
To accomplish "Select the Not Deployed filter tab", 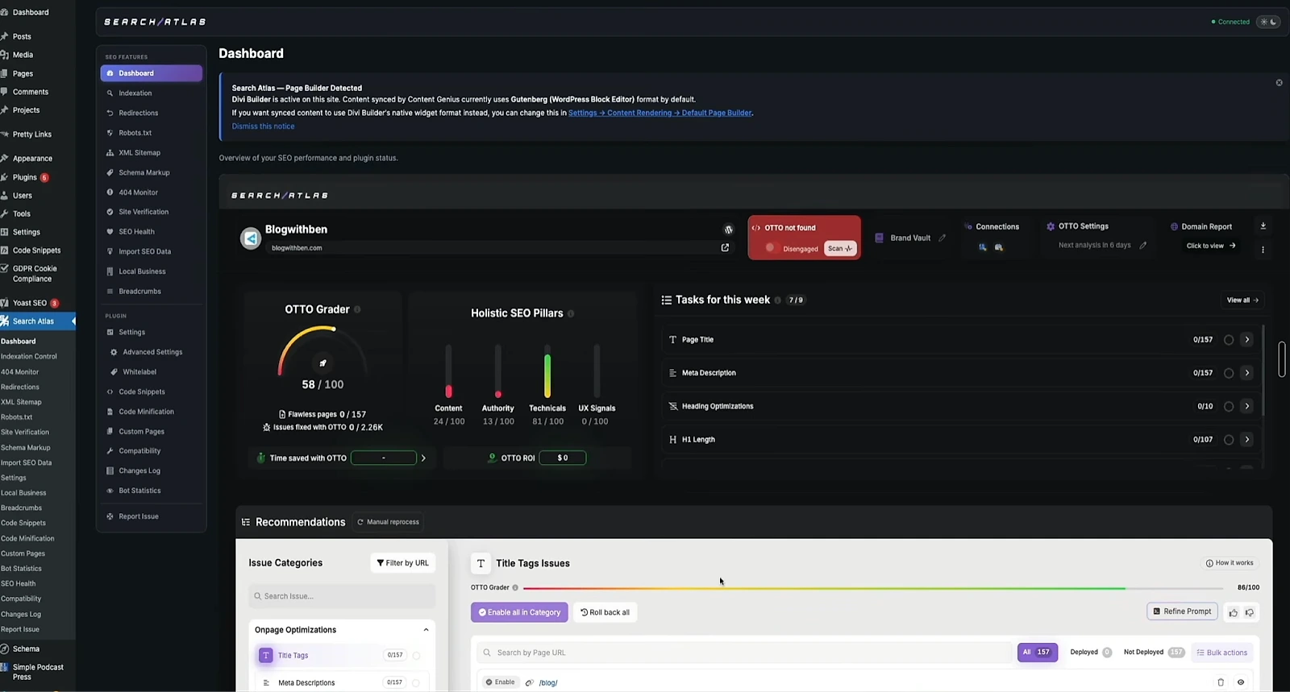I will 1154,653.
